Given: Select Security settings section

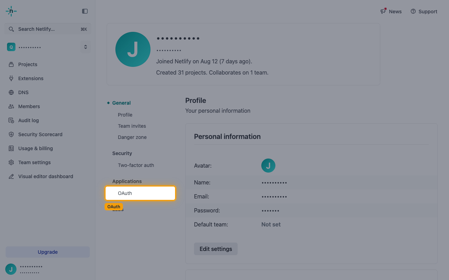Looking at the screenshot, I should click(122, 153).
